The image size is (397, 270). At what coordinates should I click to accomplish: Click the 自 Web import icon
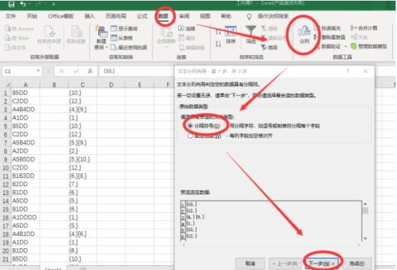8,38
